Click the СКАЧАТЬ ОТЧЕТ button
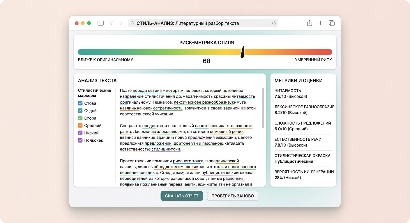 pos(182,196)
